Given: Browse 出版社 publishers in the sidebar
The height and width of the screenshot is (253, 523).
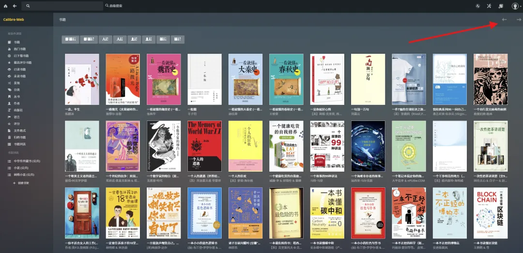Looking at the screenshot, I should pyautogui.click(x=15, y=110).
